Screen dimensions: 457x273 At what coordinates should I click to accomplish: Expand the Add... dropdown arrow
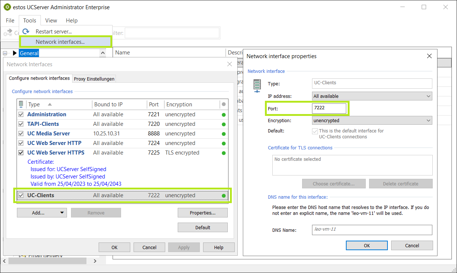(62, 213)
